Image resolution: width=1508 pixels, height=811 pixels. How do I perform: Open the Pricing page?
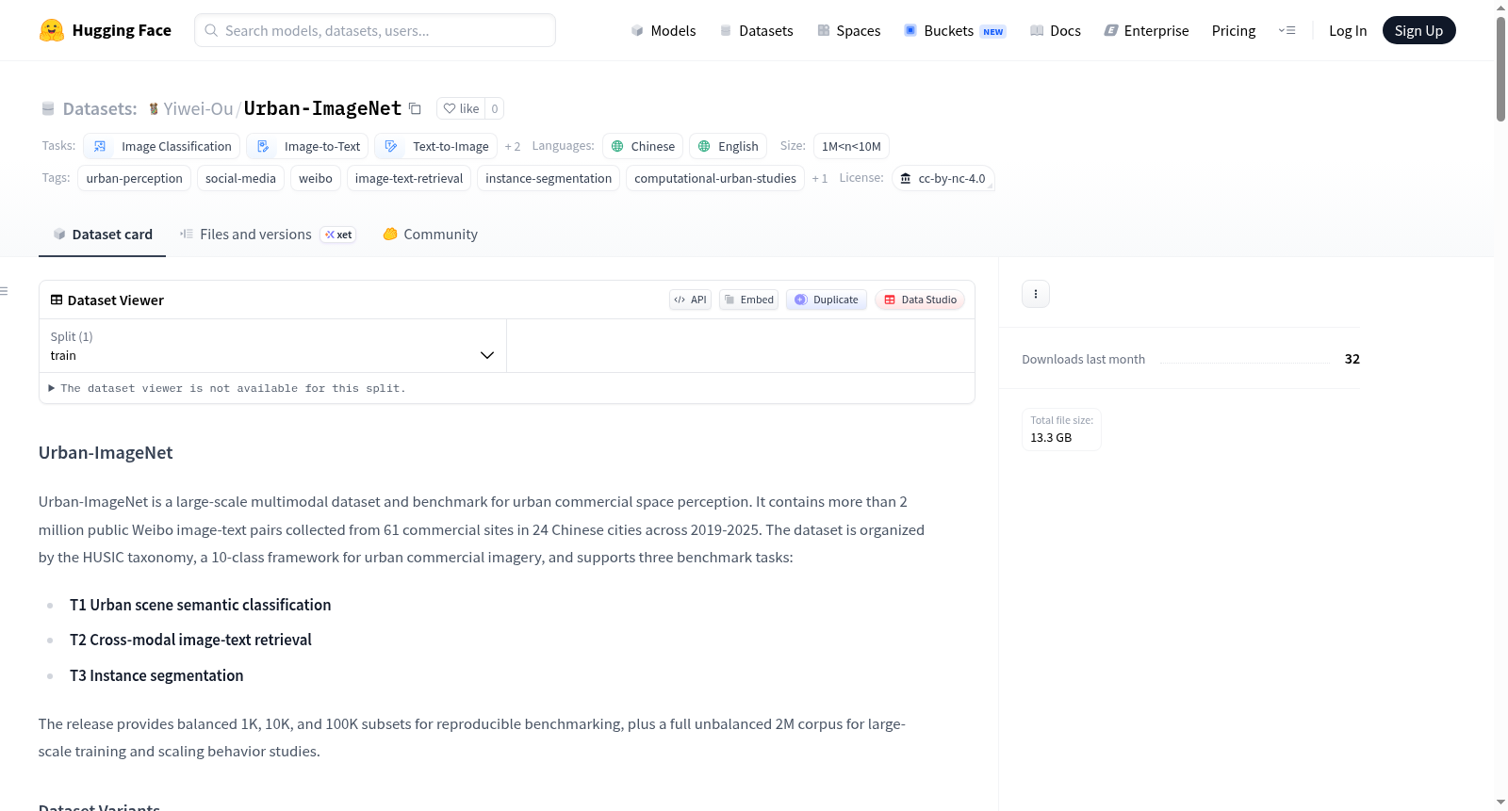(1234, 30)
